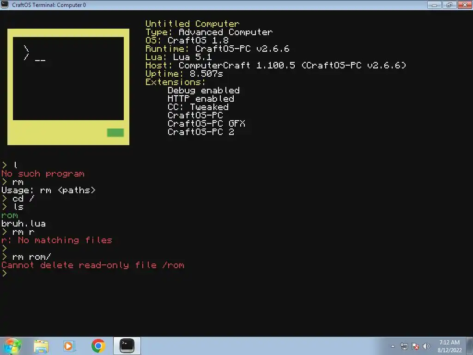Click the 'CraftOS-PC 2' extension entry

point(201,132)
